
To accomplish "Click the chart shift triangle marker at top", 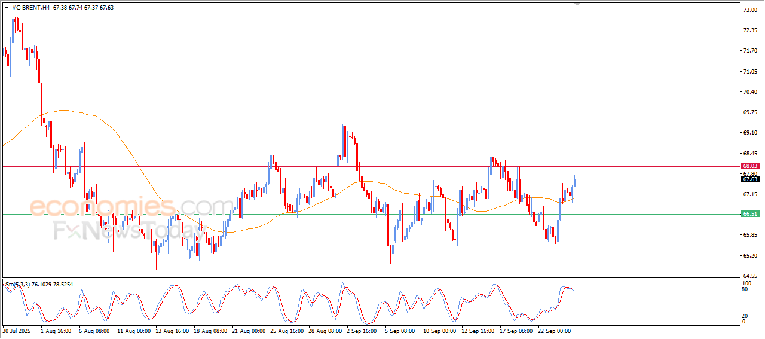I will [577, 4].
